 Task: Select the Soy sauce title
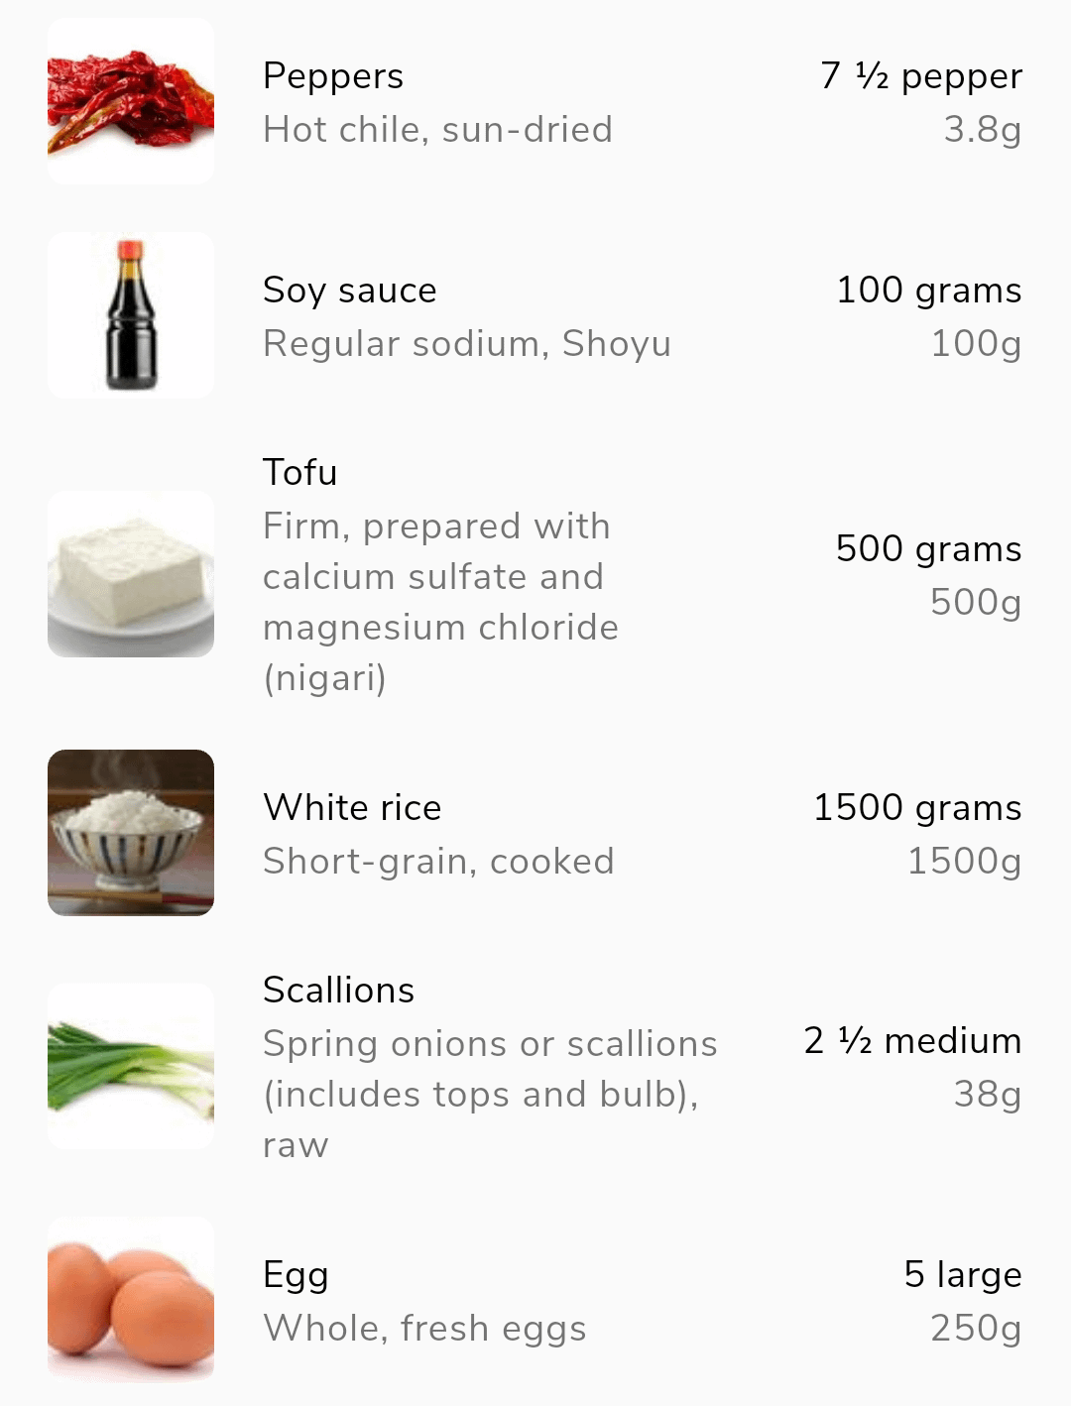pyautogui.click(x=350, y=291)
